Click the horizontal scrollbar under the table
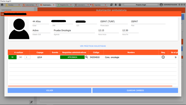186x105 pixels. click(90, 86)
